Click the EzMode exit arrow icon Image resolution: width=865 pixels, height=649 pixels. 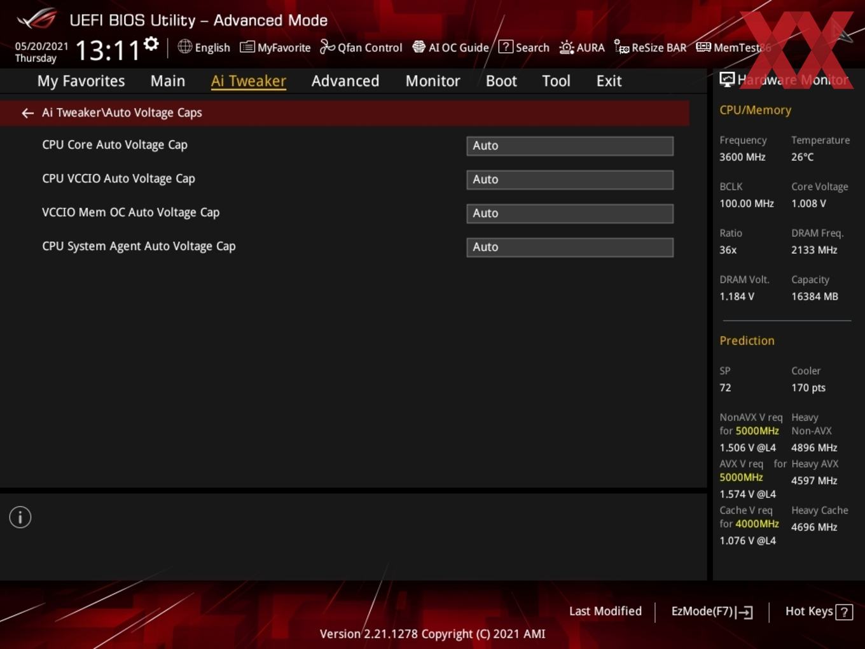click(x=745, y=612)
